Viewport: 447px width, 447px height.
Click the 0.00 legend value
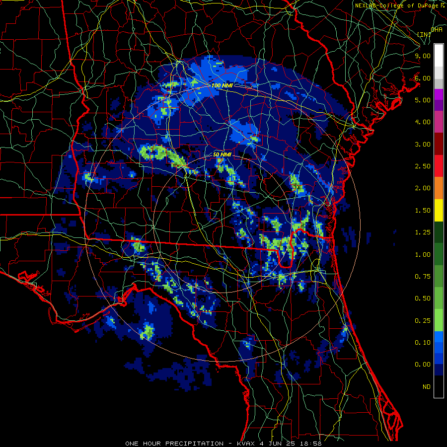[423, 365]
